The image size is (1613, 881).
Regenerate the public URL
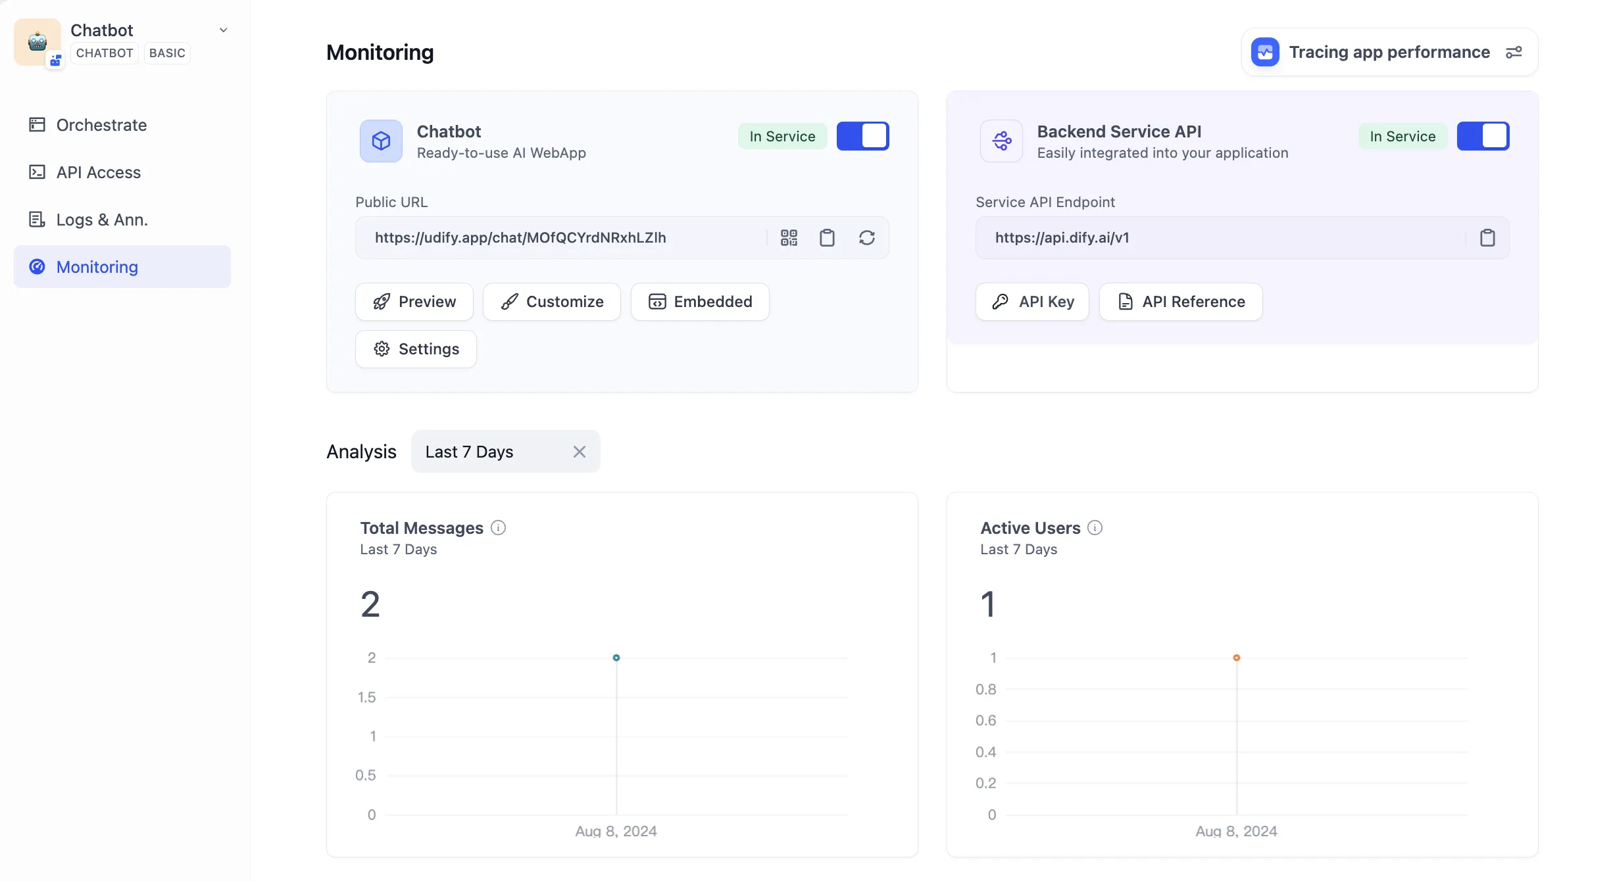[x=866, y=237]
